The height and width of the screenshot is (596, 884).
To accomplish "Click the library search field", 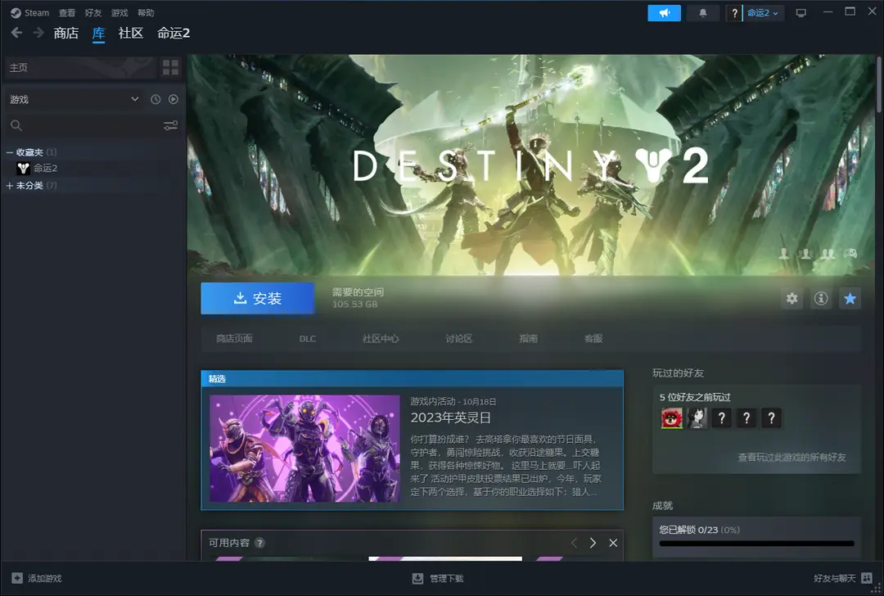I will click(84, 125).
